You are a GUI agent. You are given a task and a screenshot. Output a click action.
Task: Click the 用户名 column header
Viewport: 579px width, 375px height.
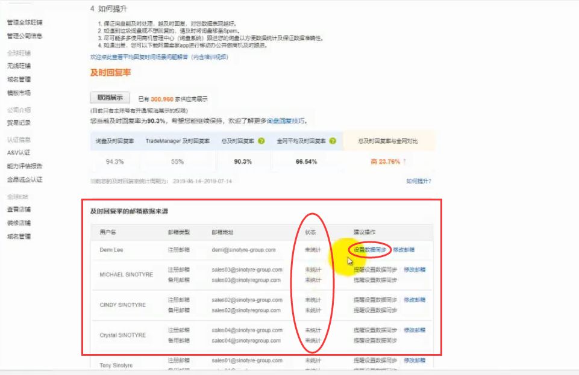click(108, 232)
